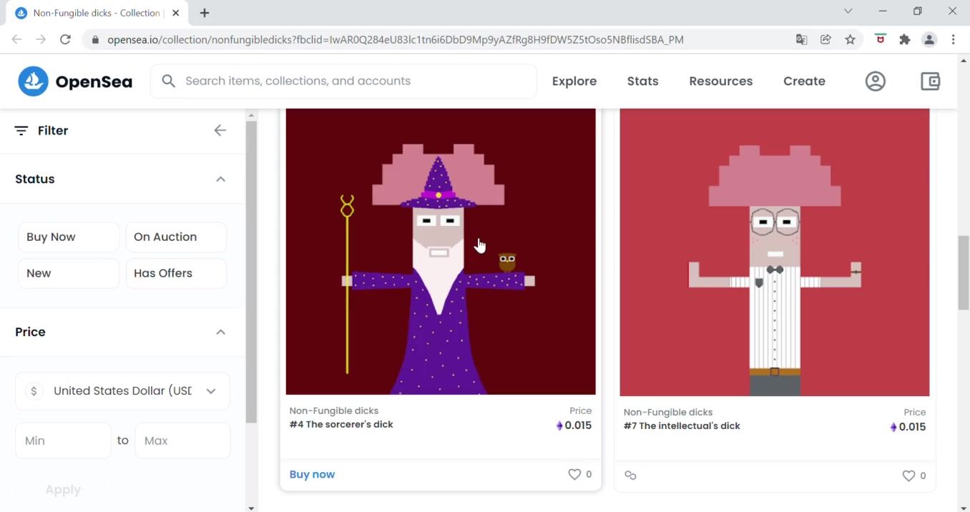Open the wallet icon
This screenshot has height=512, width=970.
click(x=930, y=82)
